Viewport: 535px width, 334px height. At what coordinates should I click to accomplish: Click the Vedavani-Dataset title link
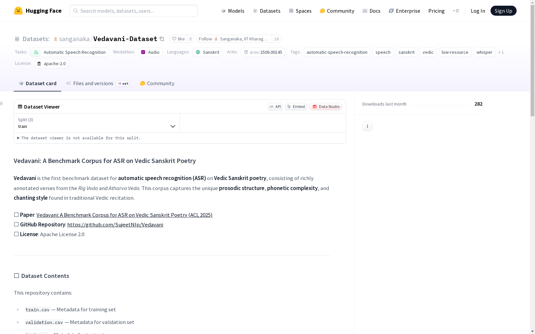point(125,39)
